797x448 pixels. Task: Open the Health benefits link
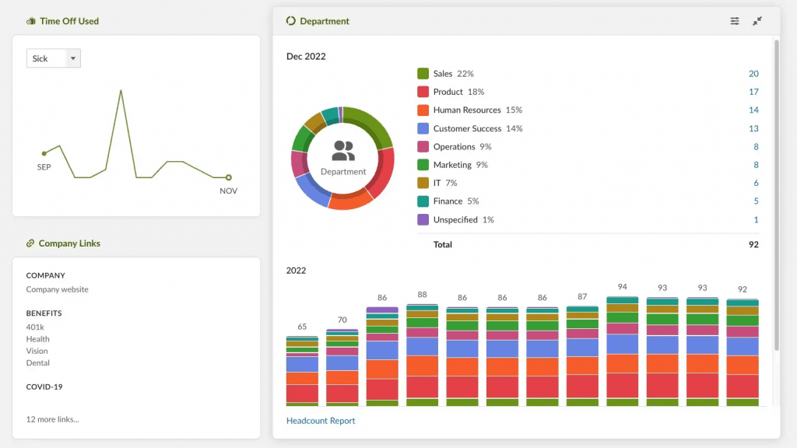(x=37, y=339)
